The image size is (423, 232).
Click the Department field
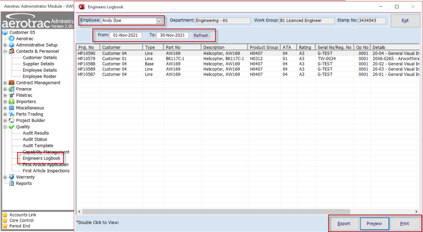pyautogui.click(x=223, y=20)
